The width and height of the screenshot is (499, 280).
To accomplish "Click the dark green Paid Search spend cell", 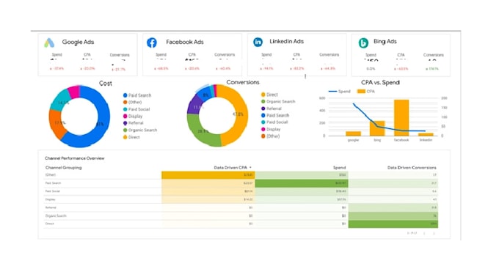I will [302, 183].
